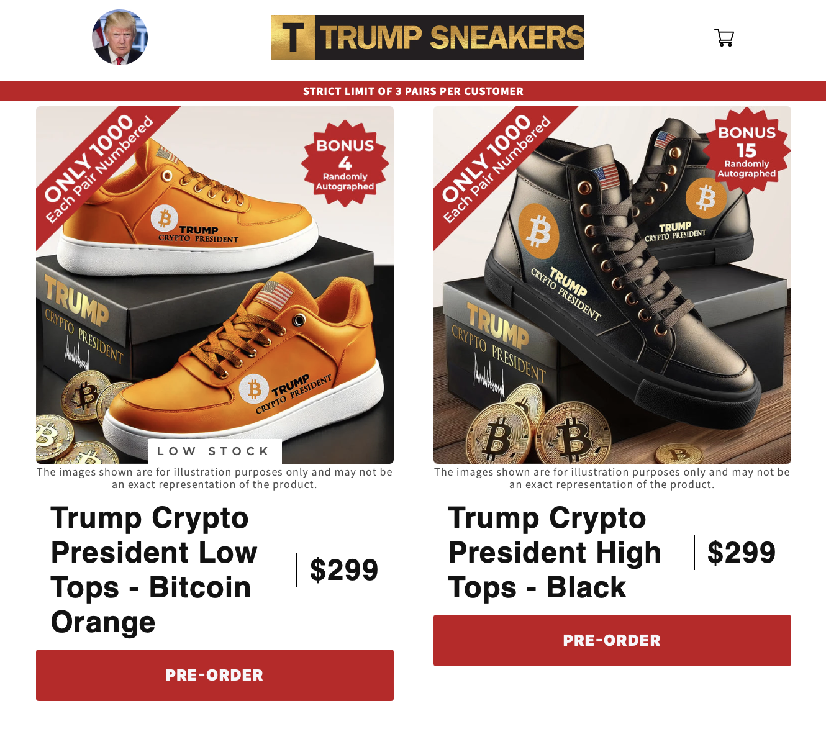Click illustration disclaimer under black sneakers
The height and width of the screenshot is (729, 826).
(612, 478)
